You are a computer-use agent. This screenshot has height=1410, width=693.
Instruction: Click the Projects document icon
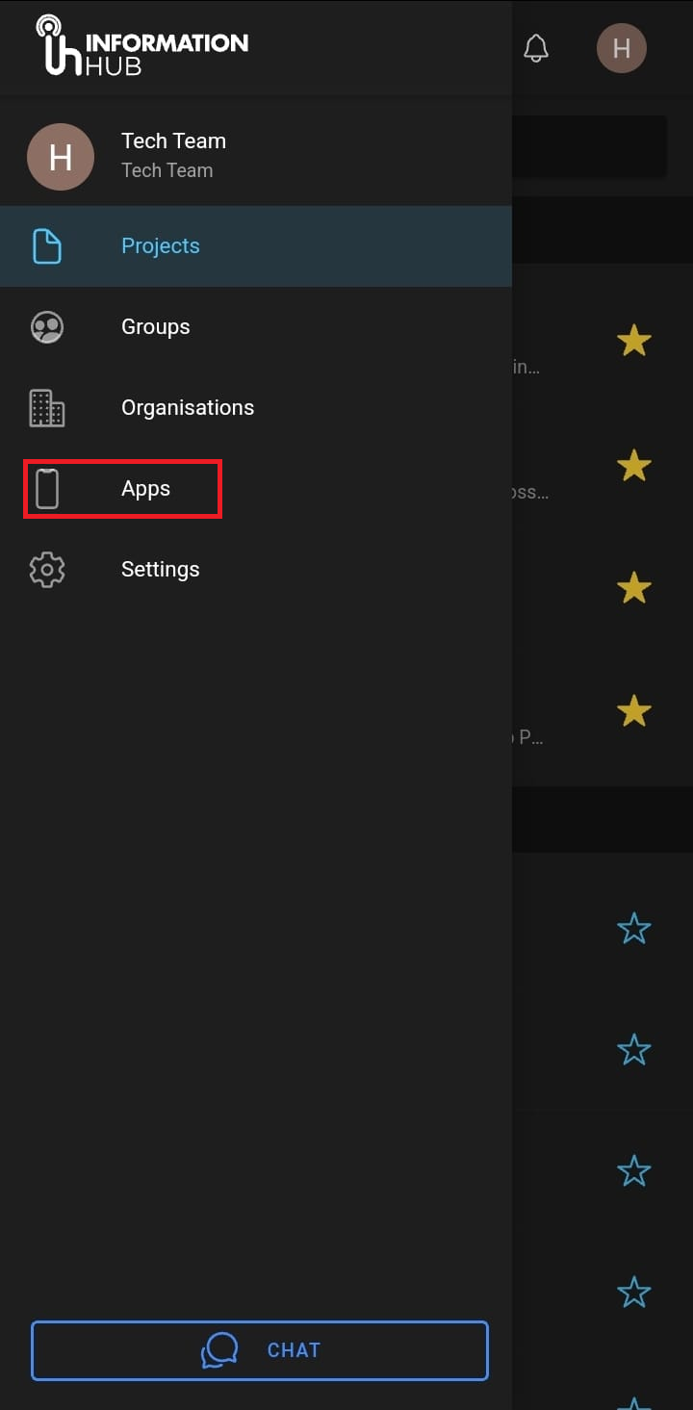tap(47, 246)
